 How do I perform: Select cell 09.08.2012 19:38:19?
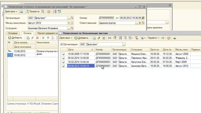(81, 66)
